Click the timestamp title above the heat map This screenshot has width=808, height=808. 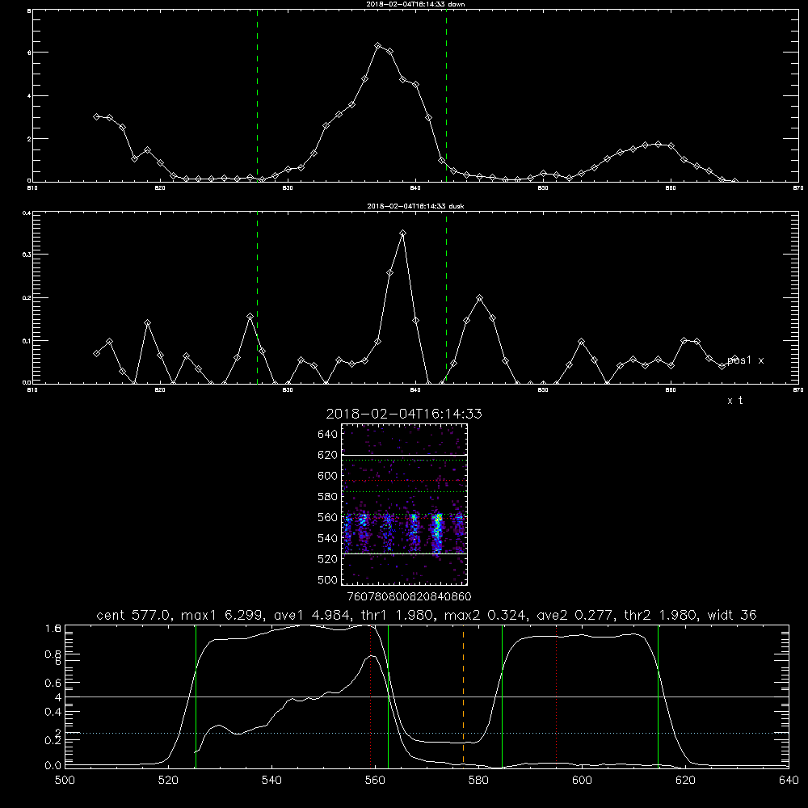point(404,414)
